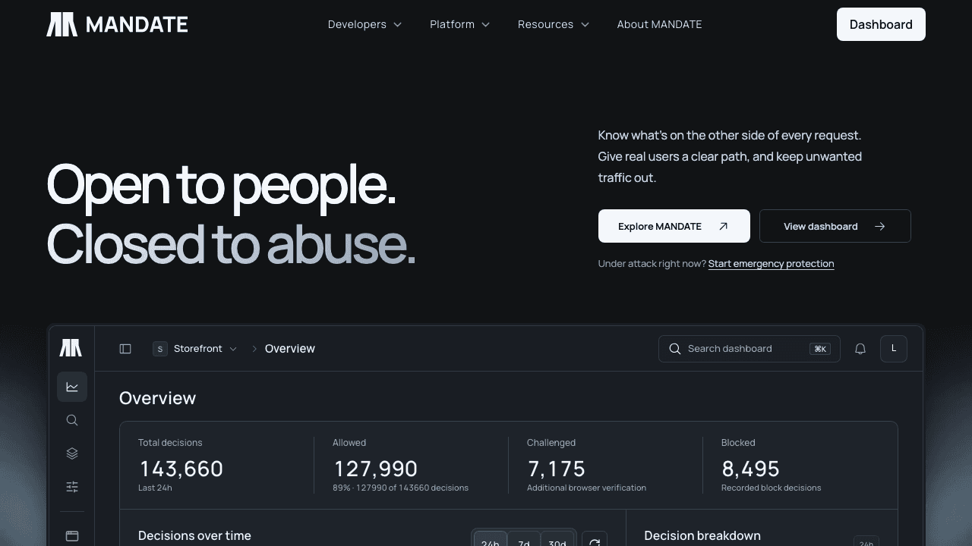Click the View dashboard button

835,226
